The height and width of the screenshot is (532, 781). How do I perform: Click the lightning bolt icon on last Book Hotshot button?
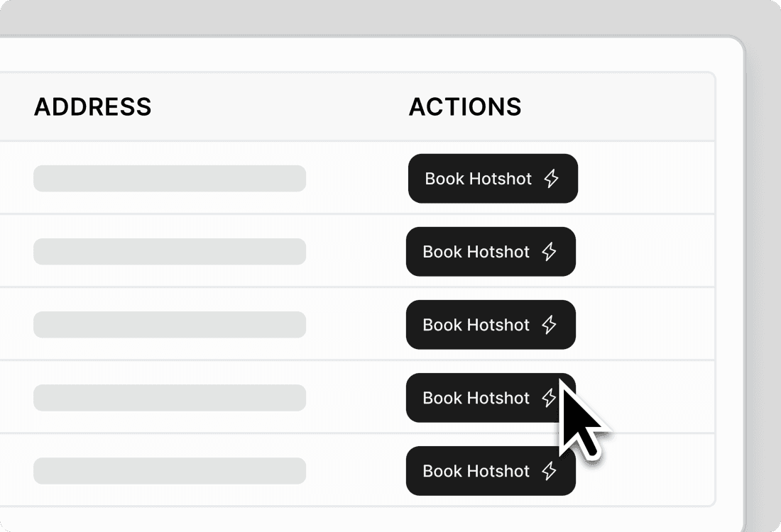[x=550, y=471]
